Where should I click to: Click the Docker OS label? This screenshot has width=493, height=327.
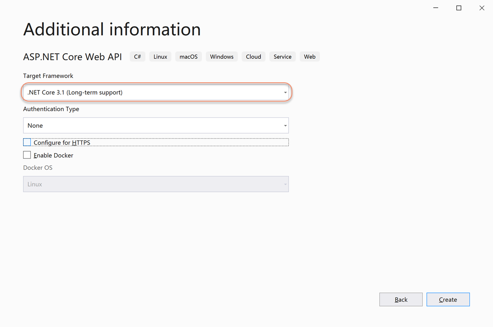[38, 168]
